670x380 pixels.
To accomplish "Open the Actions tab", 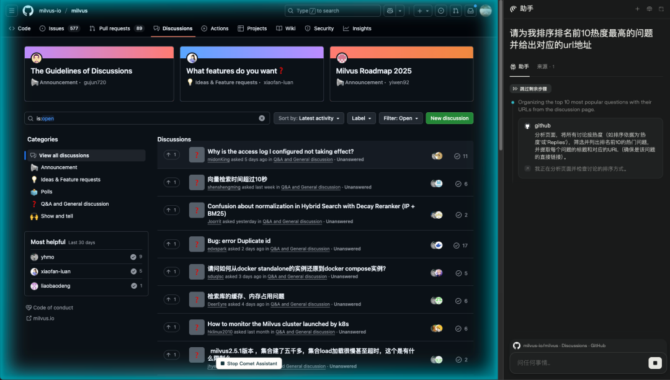I will [215, 29].
